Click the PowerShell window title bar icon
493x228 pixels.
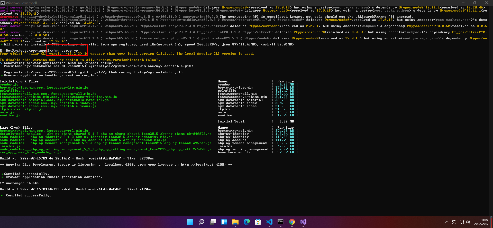3,3
